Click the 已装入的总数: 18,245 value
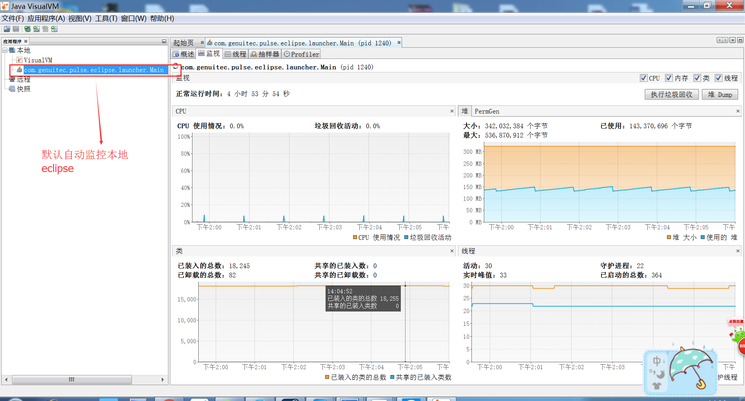The height and width of the screenshot is (401, 745). pyautogui.click(x=239, y=266)
